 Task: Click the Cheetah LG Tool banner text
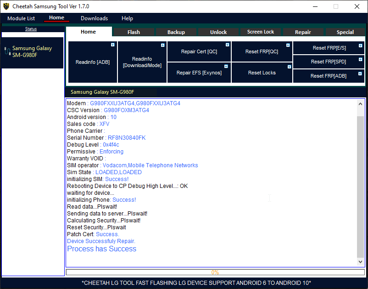(196, 283)
